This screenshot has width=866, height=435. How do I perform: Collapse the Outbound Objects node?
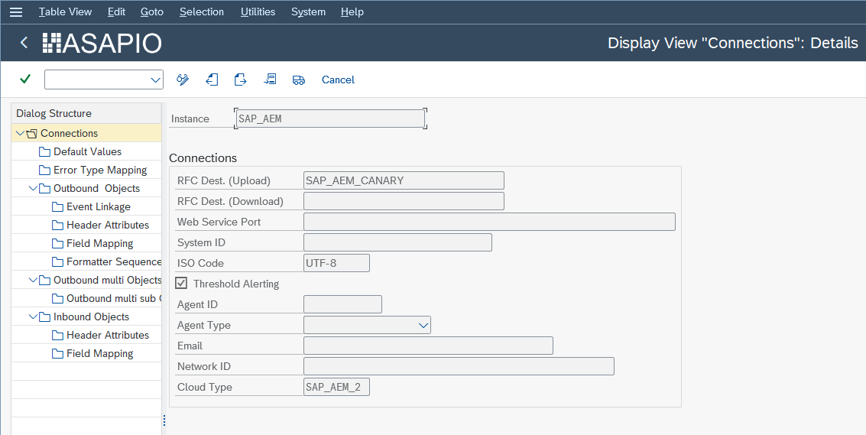[x=33, y=188]
